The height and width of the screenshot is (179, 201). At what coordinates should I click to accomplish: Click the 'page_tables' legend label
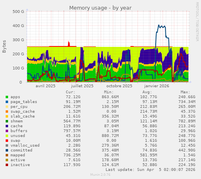[24, 102]
